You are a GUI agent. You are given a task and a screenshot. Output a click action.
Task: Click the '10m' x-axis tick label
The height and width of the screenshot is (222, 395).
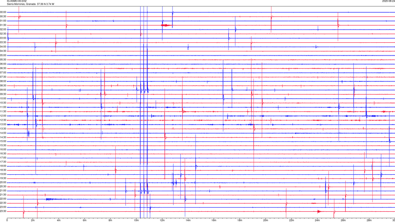tap(136, 220)
